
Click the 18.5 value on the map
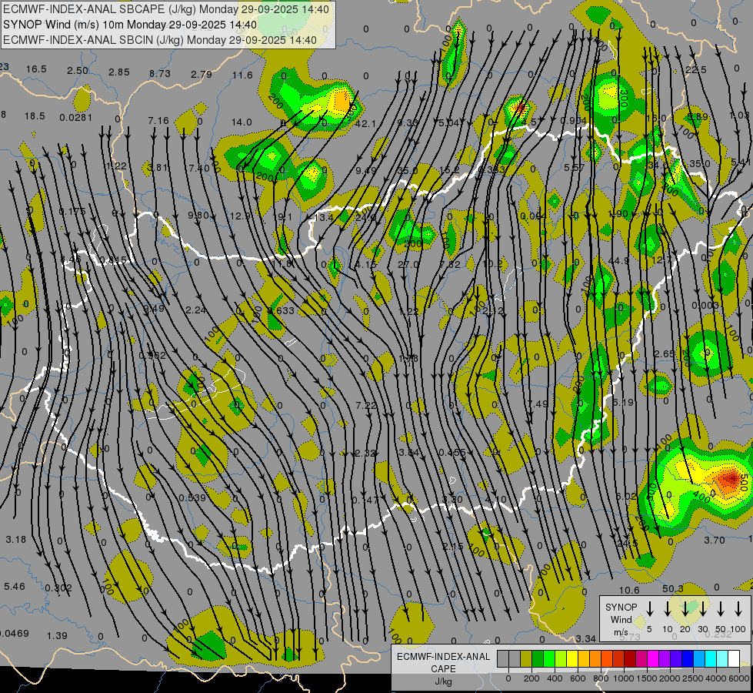(35, 116)
